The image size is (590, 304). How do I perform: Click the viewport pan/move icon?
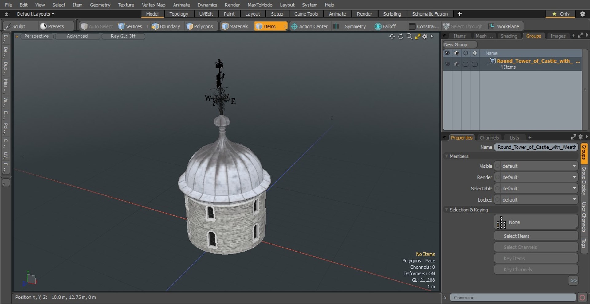point(392,37)
